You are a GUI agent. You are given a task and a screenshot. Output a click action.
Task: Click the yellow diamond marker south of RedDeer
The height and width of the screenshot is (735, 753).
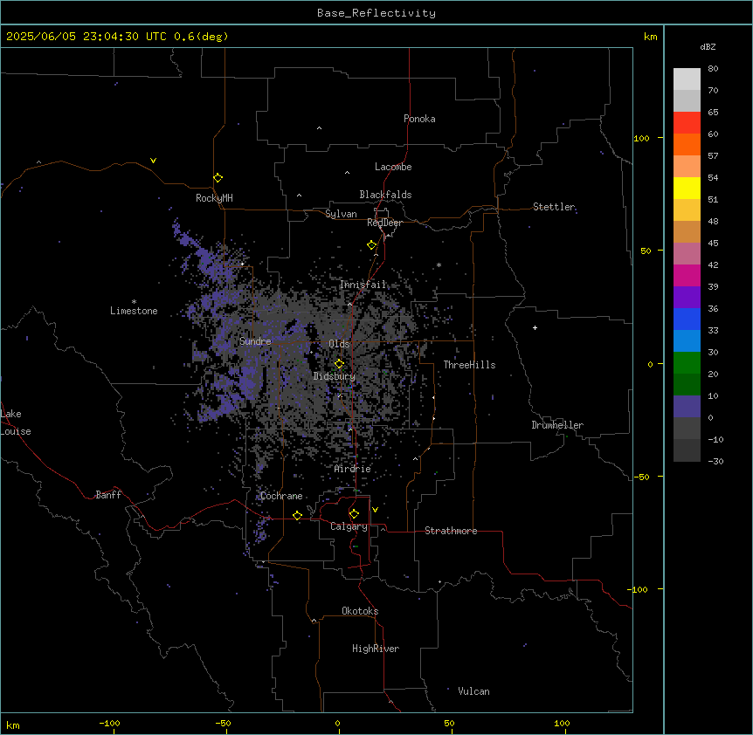(x=371, y=245)
